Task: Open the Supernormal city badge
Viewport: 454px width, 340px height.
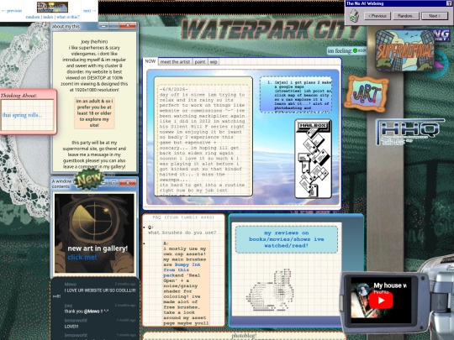Action: click(405, 50)
